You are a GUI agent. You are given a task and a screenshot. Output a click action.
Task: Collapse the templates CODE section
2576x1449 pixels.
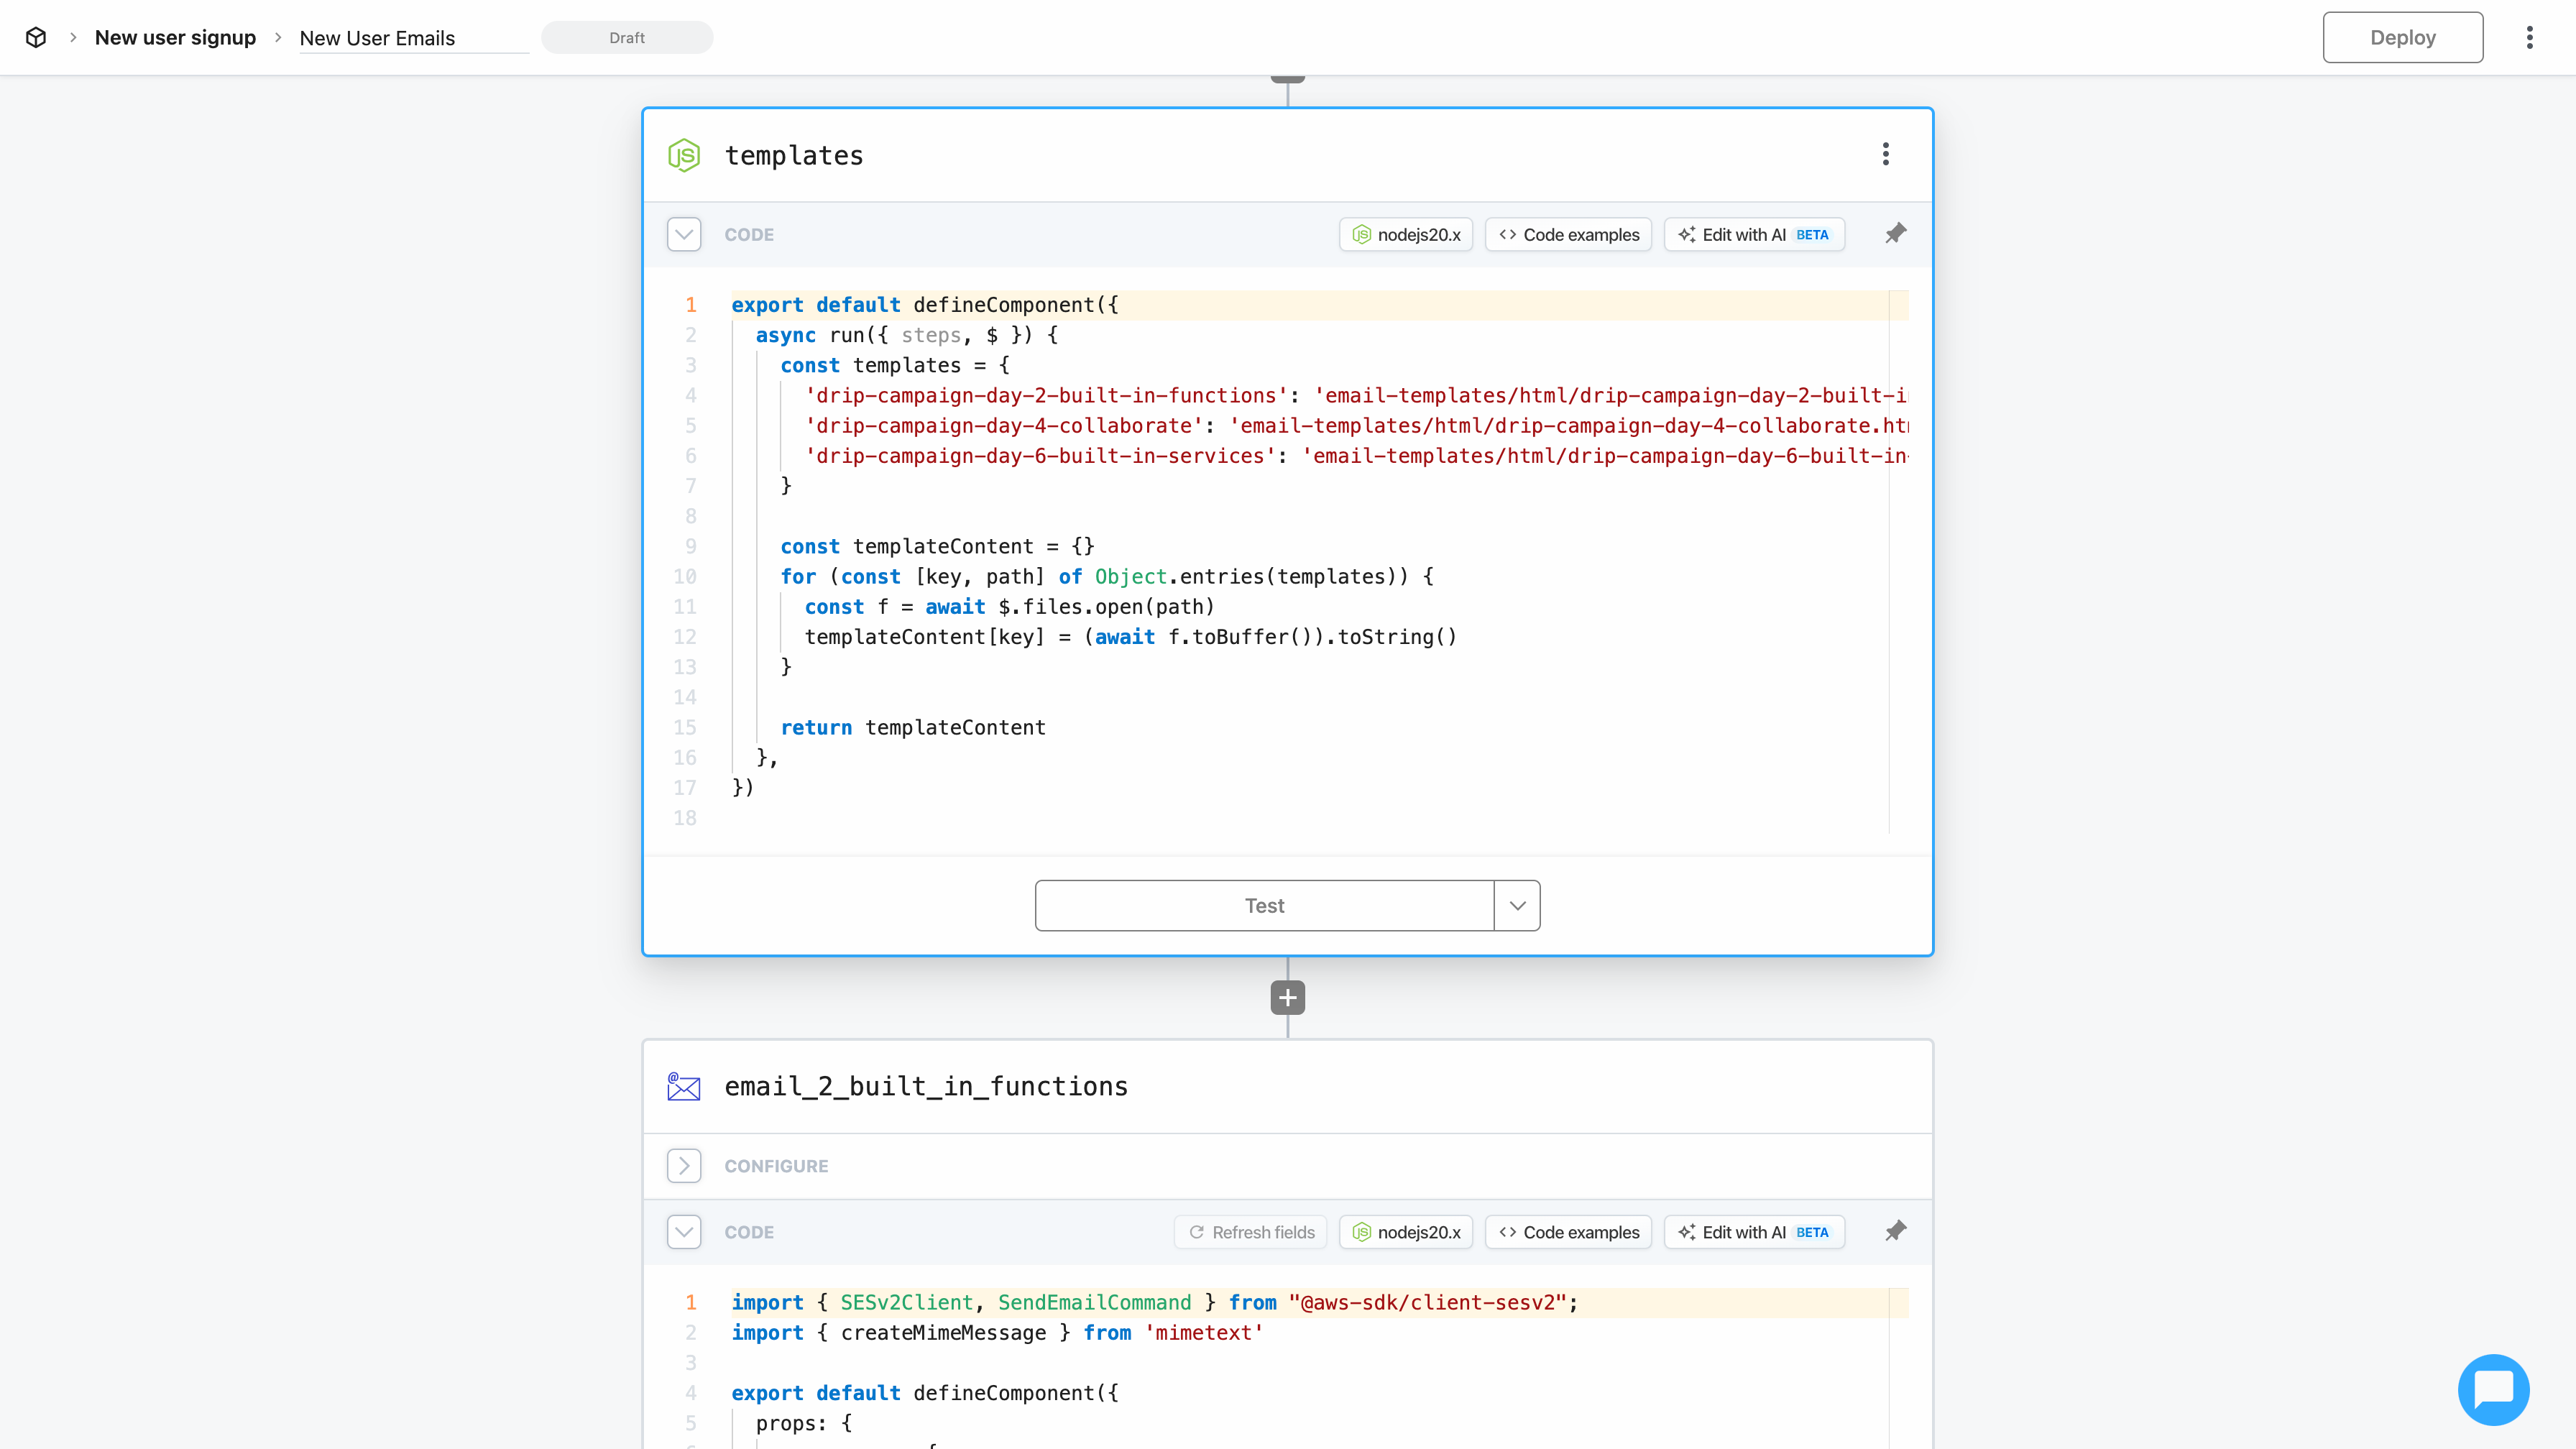tap(684, 234)
